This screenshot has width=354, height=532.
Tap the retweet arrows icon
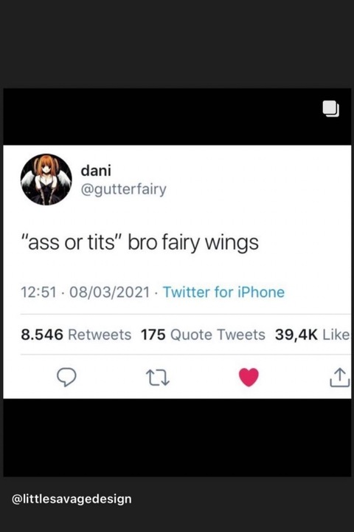coord(158,378)
